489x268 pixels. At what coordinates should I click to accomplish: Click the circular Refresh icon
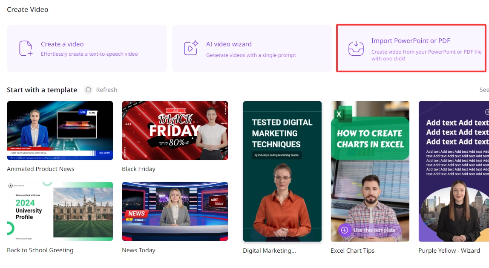click(88, 90)
